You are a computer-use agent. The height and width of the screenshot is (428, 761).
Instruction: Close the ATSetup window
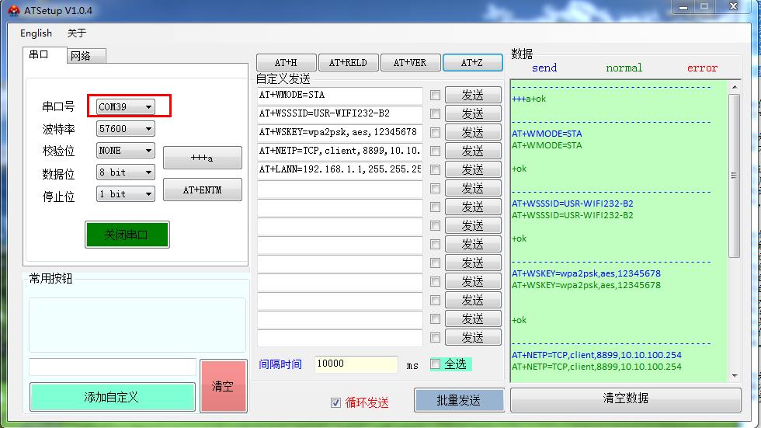point(734,6)
